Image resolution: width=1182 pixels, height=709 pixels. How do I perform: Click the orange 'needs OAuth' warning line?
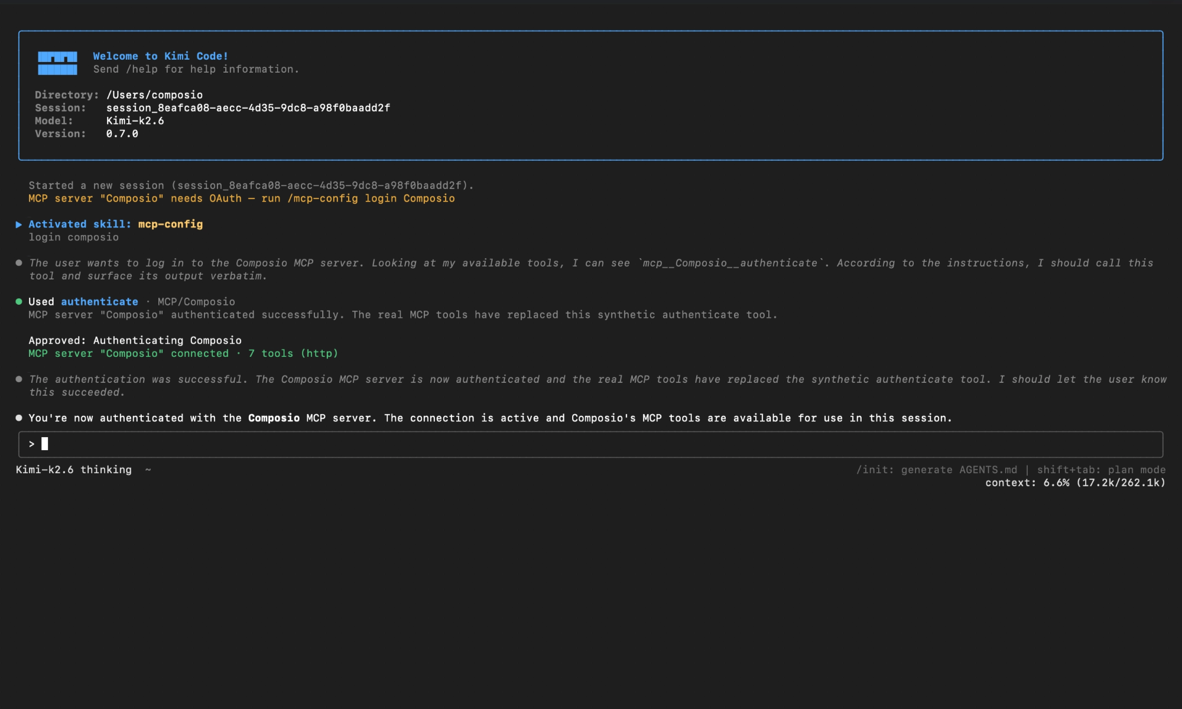tap(242, 199)
